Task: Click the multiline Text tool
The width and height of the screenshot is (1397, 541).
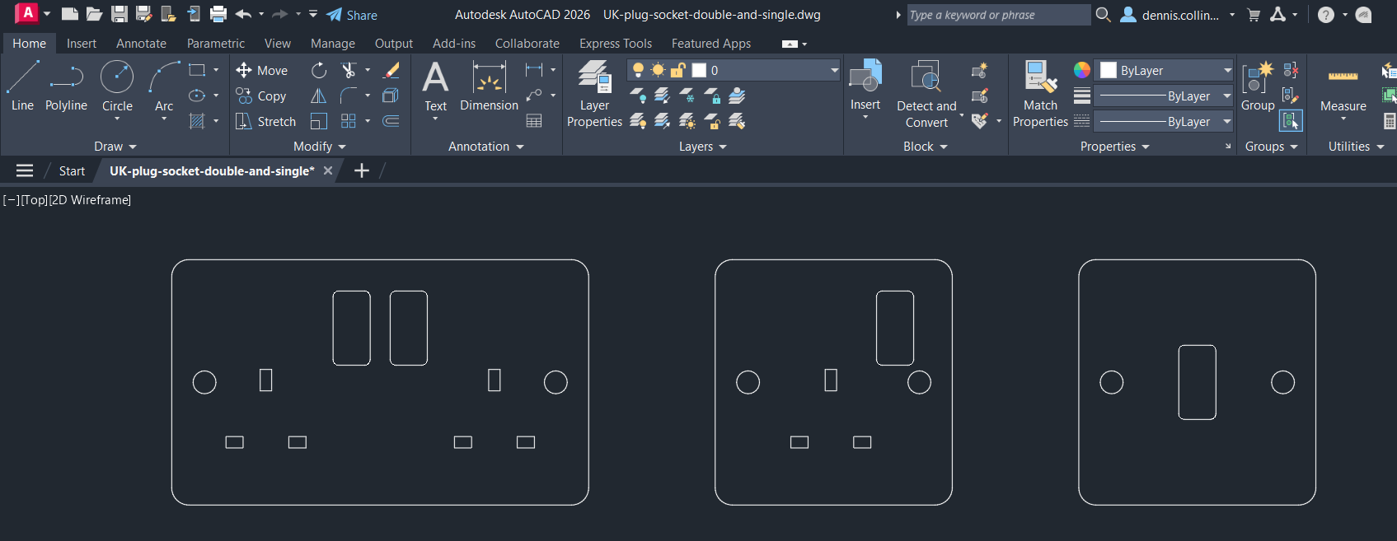Action: (x=435, y=86)
